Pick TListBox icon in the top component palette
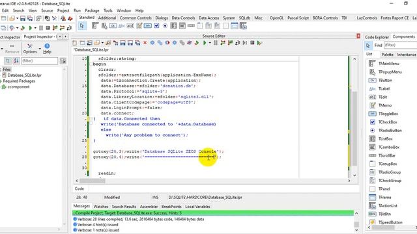This screenshot has height=234, width=417. click(173, 26)
